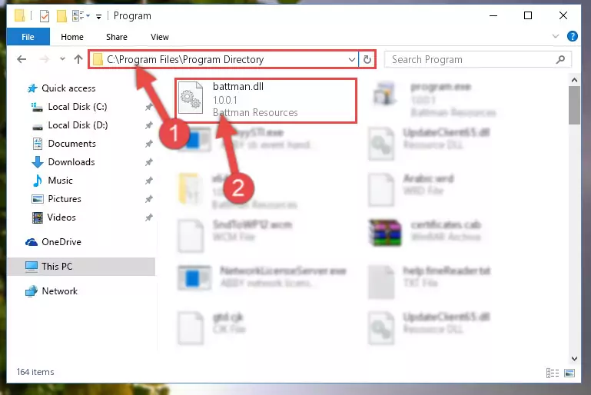The image size is (591, 395).
Task: Open the File menu
Action: pyautogui.click(x=28, y=37)
